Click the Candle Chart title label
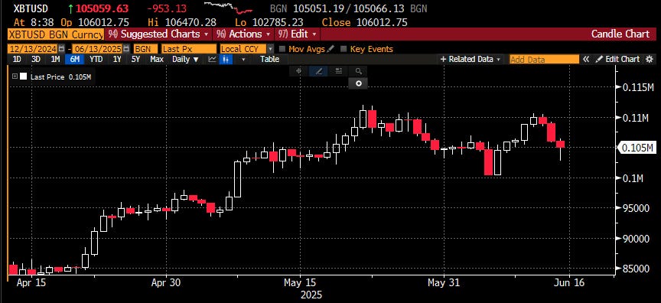661x303 pixels. (x=620, y=34)
